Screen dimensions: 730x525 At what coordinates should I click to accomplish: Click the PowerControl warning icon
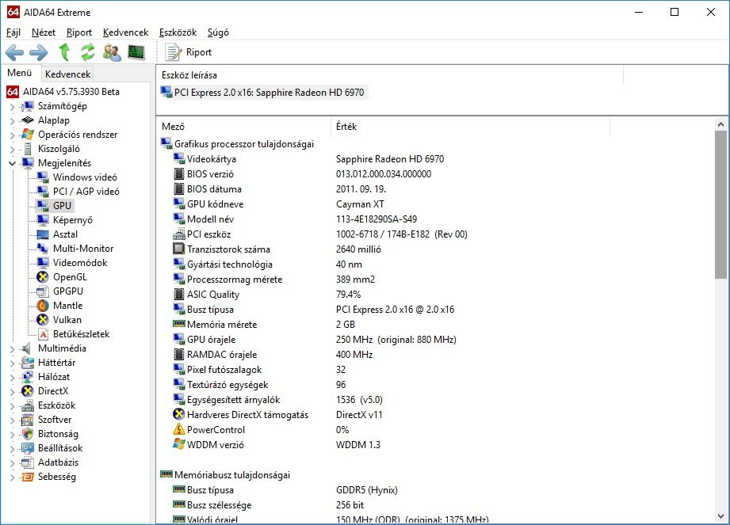179,429
